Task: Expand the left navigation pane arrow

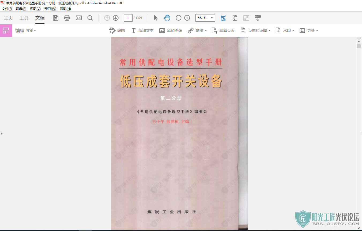Action: (x=2, y=133)
